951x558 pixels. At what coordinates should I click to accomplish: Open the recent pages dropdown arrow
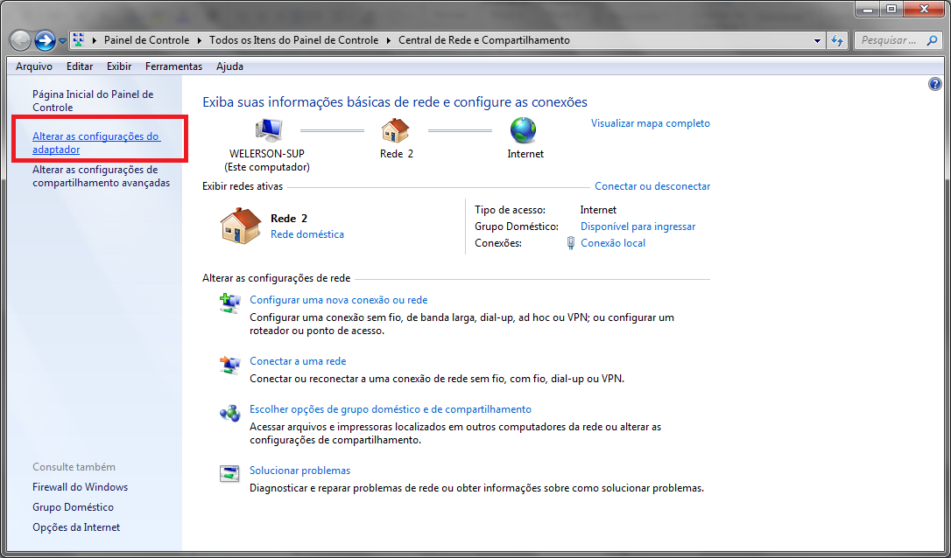pos(62,41)
